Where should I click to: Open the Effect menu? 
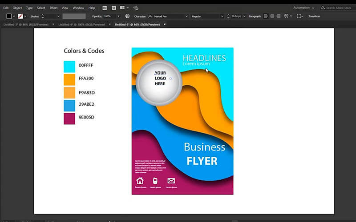tap(53, 8)
